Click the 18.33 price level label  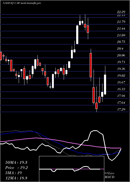[x=121, y=89]
